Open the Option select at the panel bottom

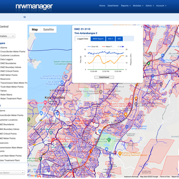tap(12, 173)
